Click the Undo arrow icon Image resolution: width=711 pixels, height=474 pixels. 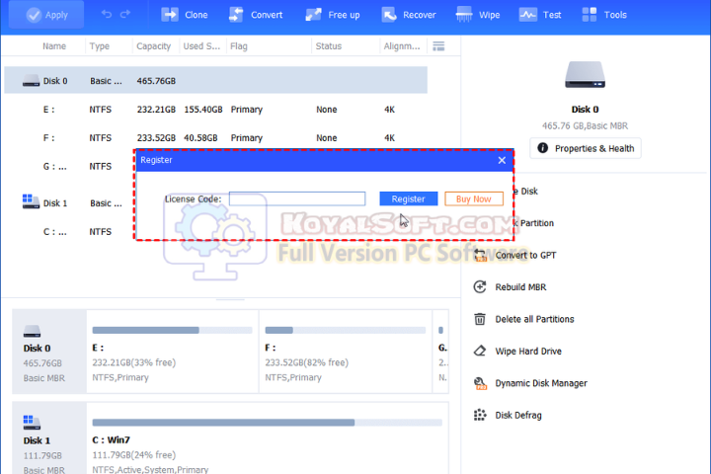(x=107, y=15)
